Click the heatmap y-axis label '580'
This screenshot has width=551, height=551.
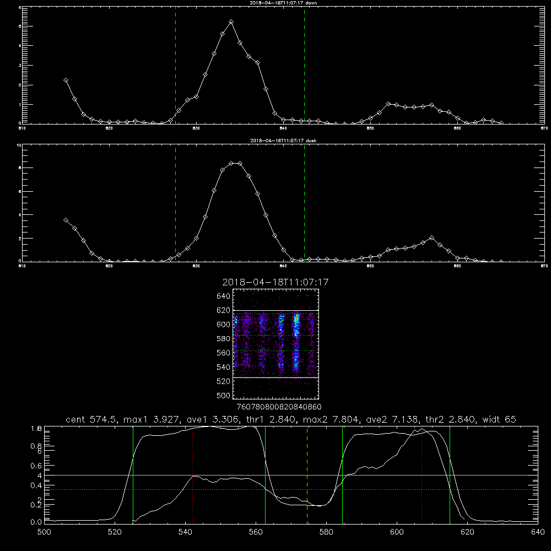tap(223, 339)
